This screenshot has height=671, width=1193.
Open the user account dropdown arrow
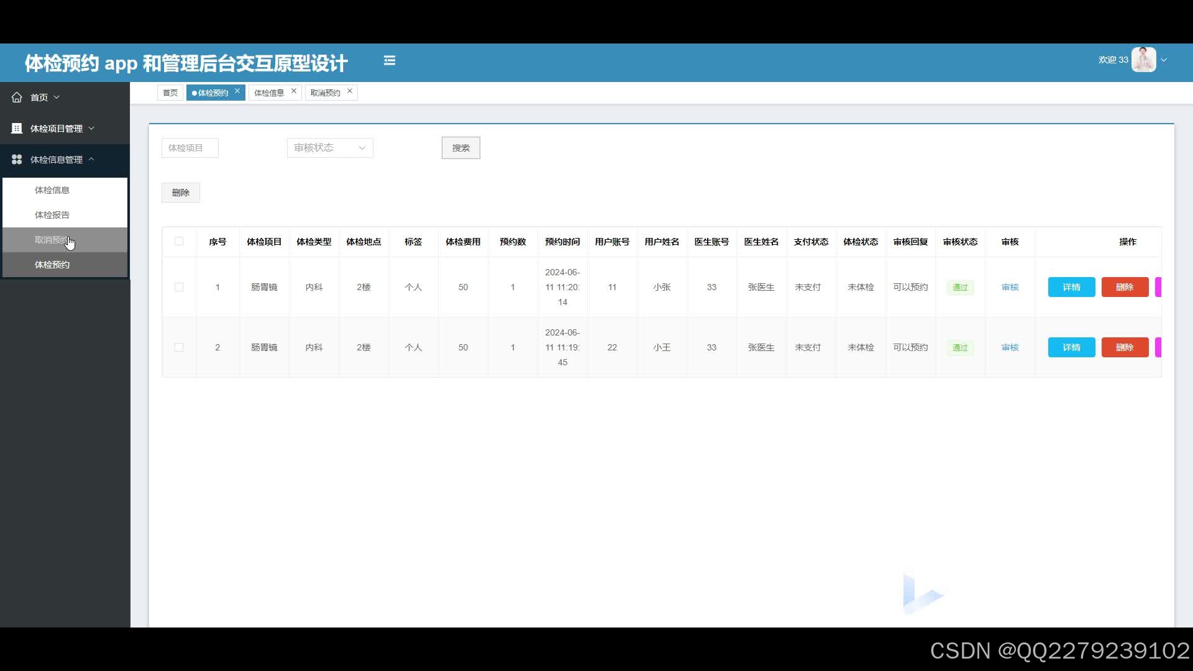(1164, 60)
